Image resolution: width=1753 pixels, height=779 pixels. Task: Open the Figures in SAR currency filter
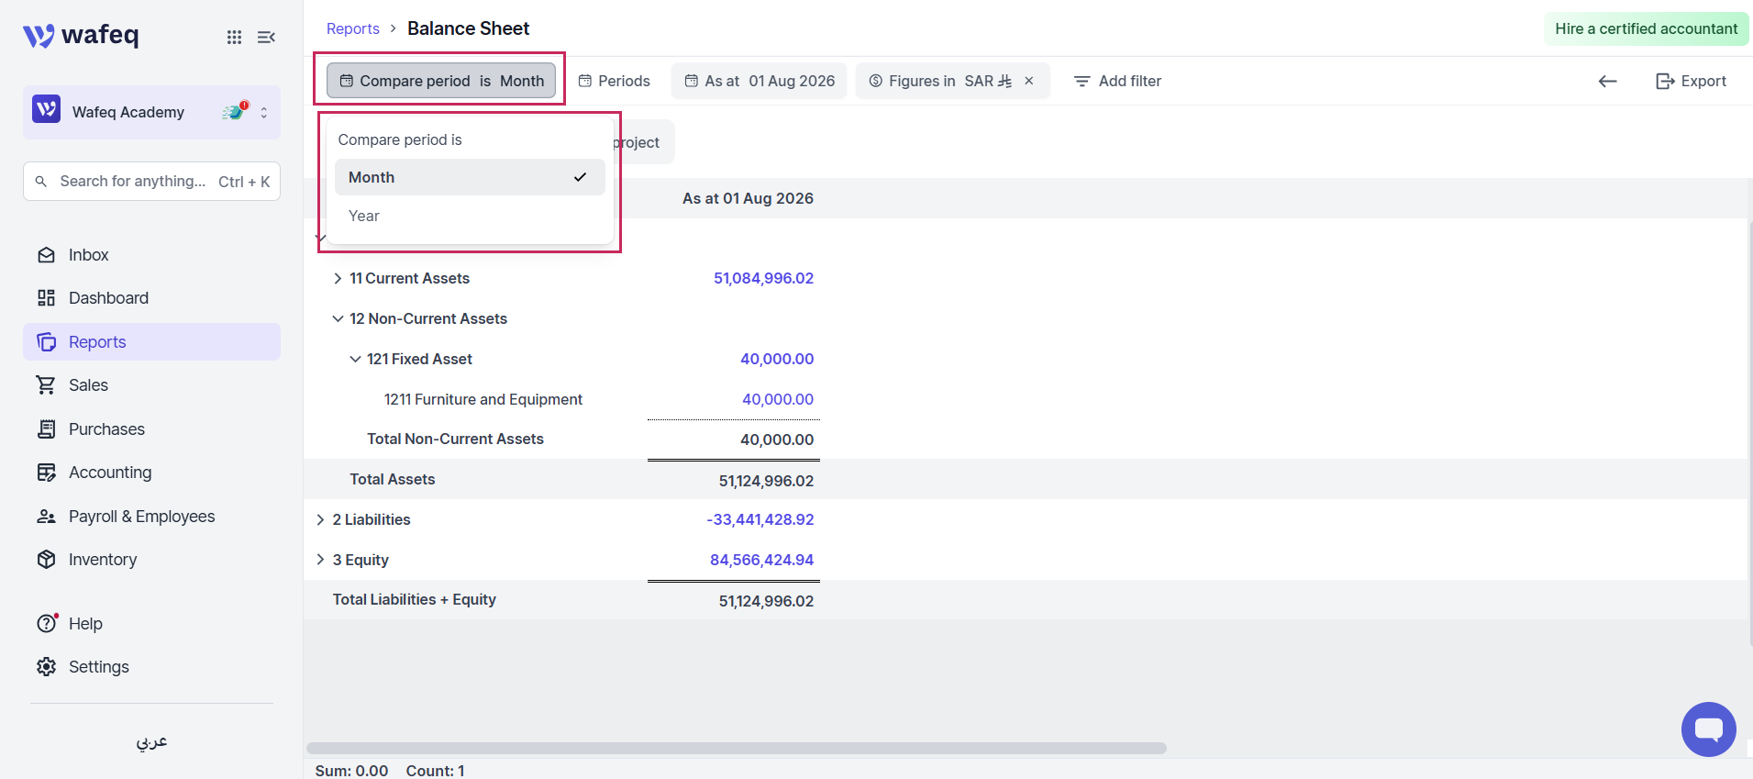(x=940, y=81)
